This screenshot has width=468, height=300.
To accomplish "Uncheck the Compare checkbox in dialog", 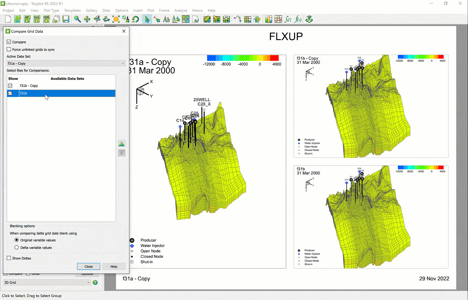I will pos(9,42).
